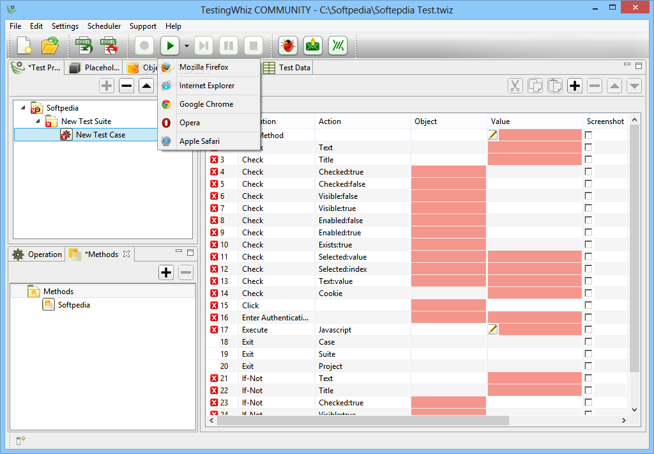
Task: Switch to the Test Data tab
Action: 287,68
